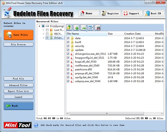The image size is (167, 132).
Task: Uncheck patchcore.dll0 checkbox
Action: tap(68, 69)
